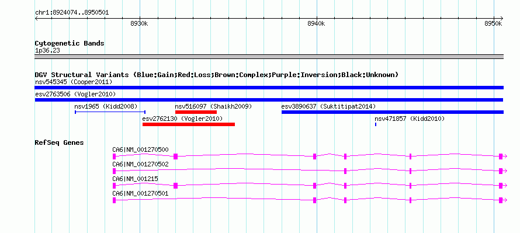
Task: Click the 1p36.23 band label
Action: (47, 51)
